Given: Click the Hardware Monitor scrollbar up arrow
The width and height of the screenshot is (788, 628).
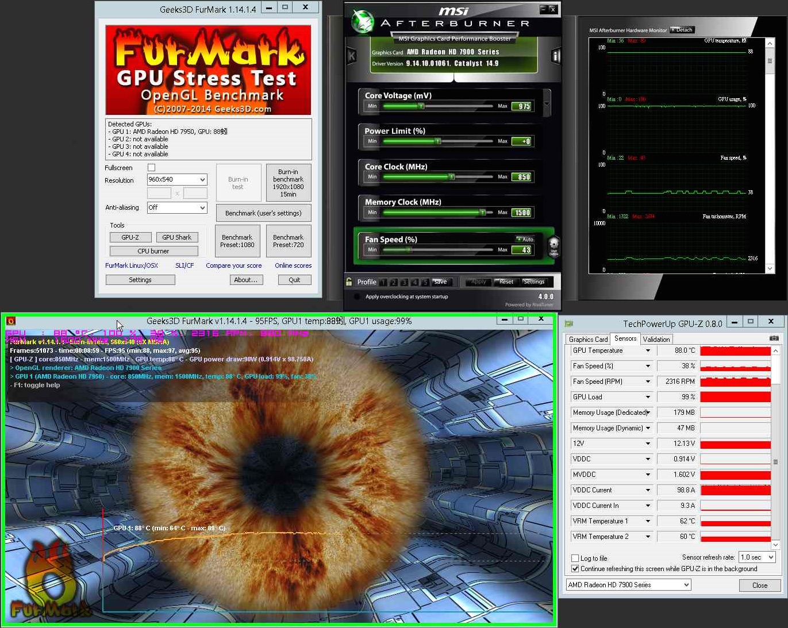Looking at the screenshot, I should (770, 44).
